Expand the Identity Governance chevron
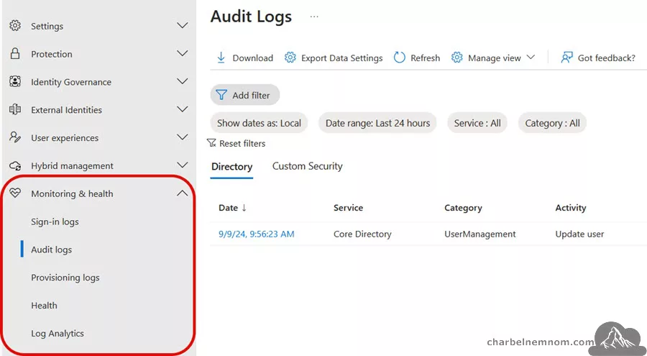The image size is (647, 356). 183,81
